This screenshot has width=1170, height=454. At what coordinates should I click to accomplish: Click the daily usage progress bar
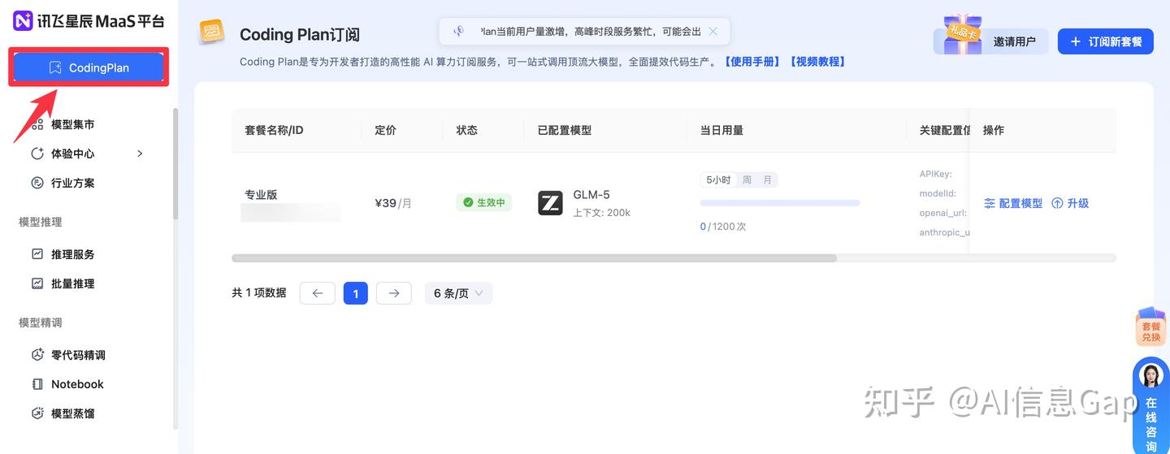[x=780, y=203]
